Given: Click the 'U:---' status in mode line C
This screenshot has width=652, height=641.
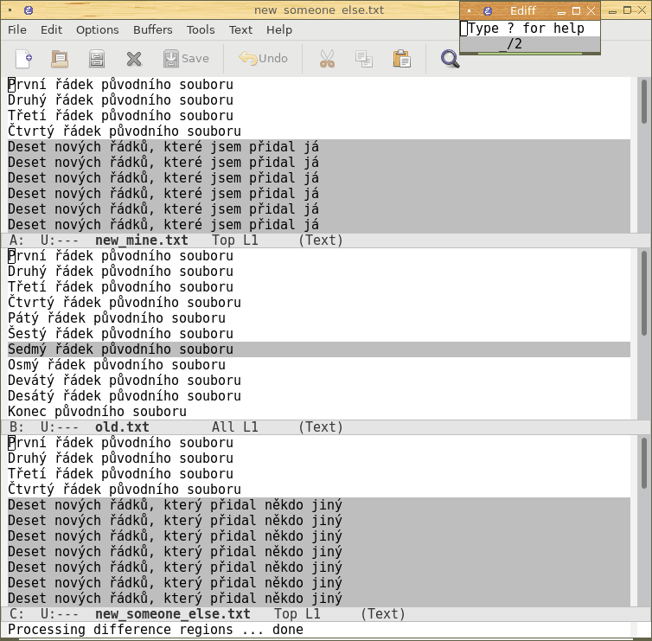Looking at the screenshot, I should tap(60, 614).
